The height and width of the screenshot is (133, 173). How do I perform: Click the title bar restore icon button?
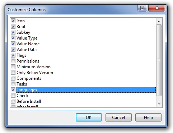[x=142, y=8]
